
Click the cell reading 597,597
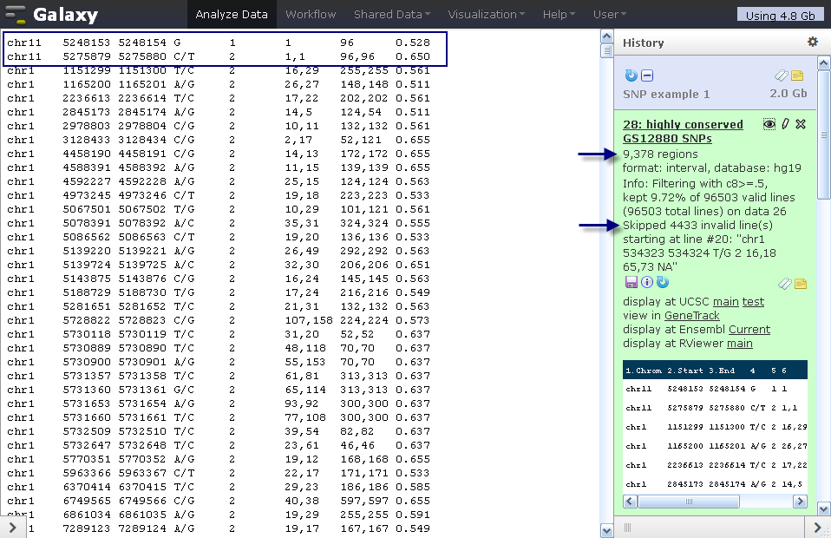[x=364, y=501]
